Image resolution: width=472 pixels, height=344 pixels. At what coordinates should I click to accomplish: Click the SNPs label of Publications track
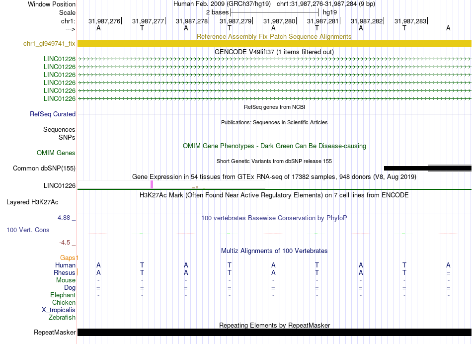pos(67,137)
